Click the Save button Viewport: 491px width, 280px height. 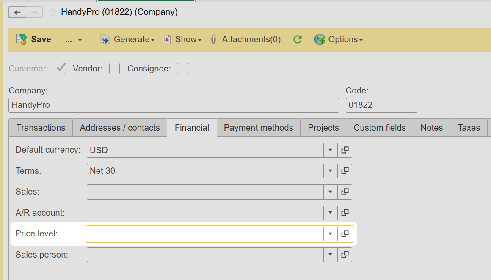pos(34,39)
